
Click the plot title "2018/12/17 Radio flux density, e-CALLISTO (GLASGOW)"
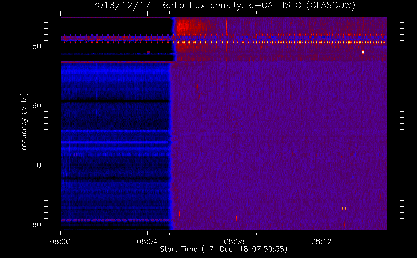(223, 5)
